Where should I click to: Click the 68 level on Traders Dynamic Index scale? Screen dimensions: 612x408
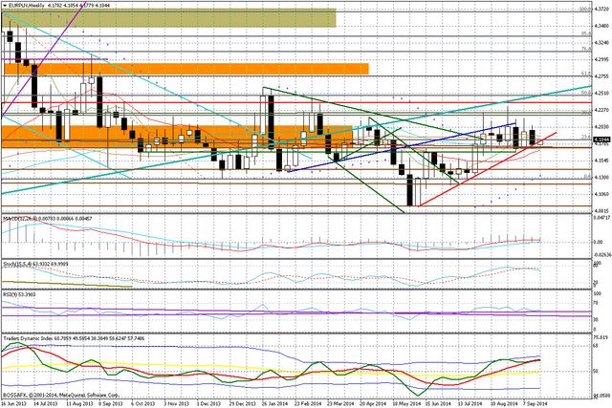[596, 345]
